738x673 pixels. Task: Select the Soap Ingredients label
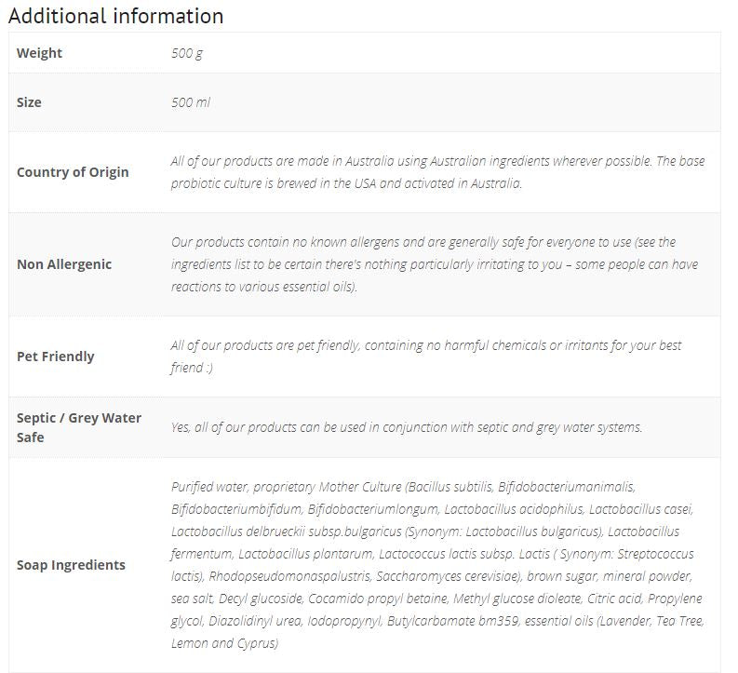[x=71, y=565]
